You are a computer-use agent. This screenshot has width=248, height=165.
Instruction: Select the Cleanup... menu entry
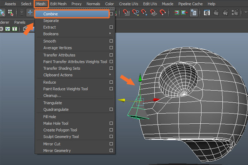[x=52, y=95]
